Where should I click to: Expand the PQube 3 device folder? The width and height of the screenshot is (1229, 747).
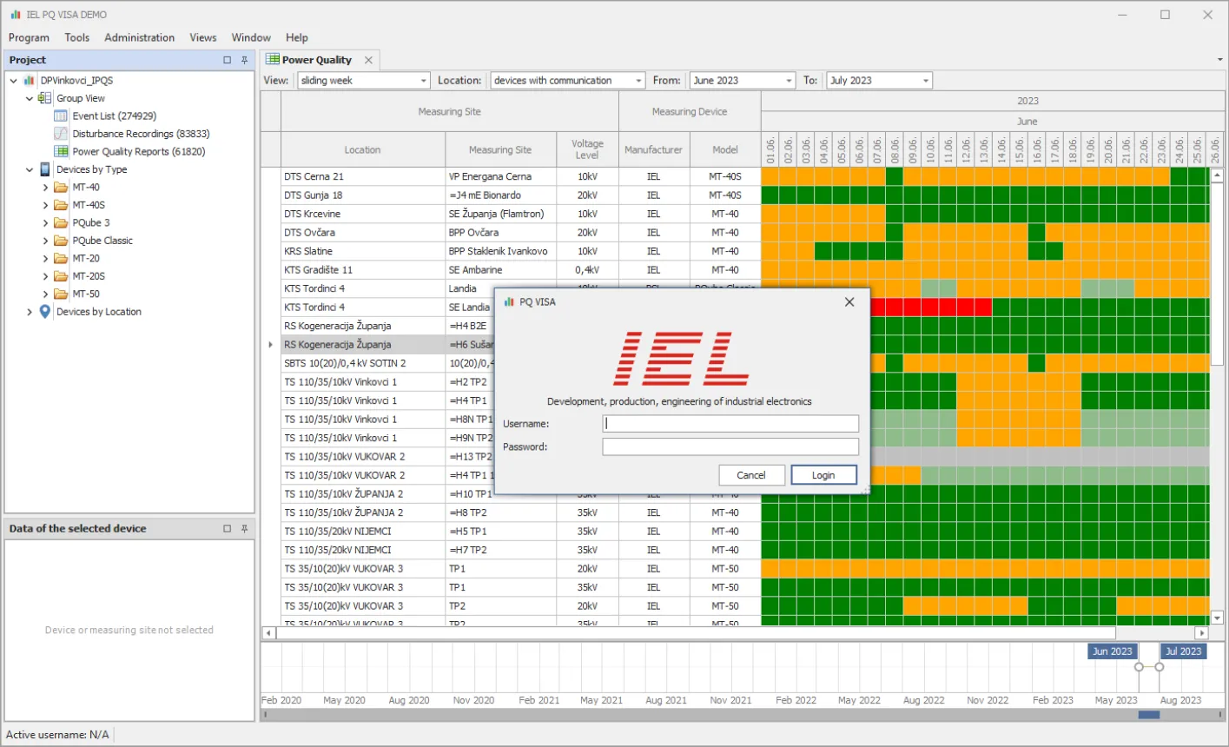click(x=46, y=222)
